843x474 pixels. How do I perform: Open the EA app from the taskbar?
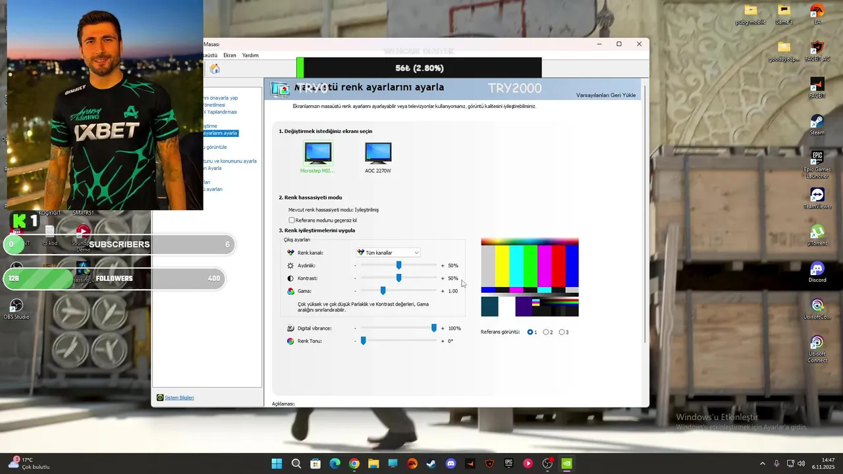412,463
